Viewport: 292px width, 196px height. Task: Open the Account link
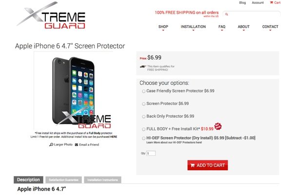pos(258,2)
